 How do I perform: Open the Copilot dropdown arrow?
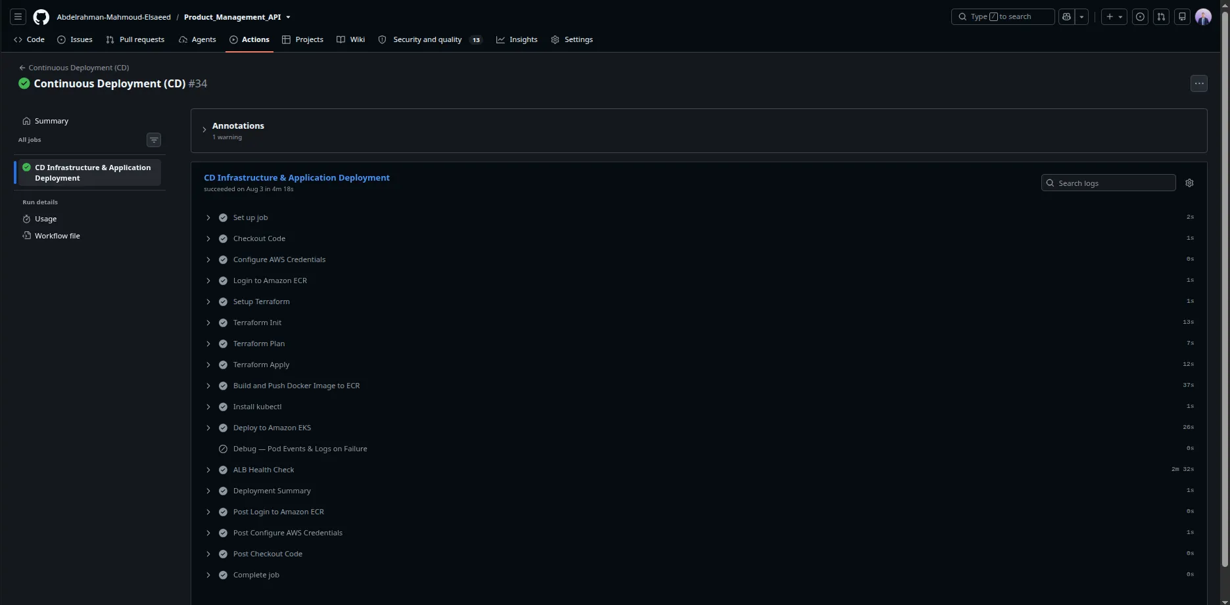1081,17
